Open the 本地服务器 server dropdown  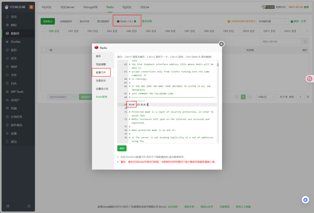click(x=272, y=21)
